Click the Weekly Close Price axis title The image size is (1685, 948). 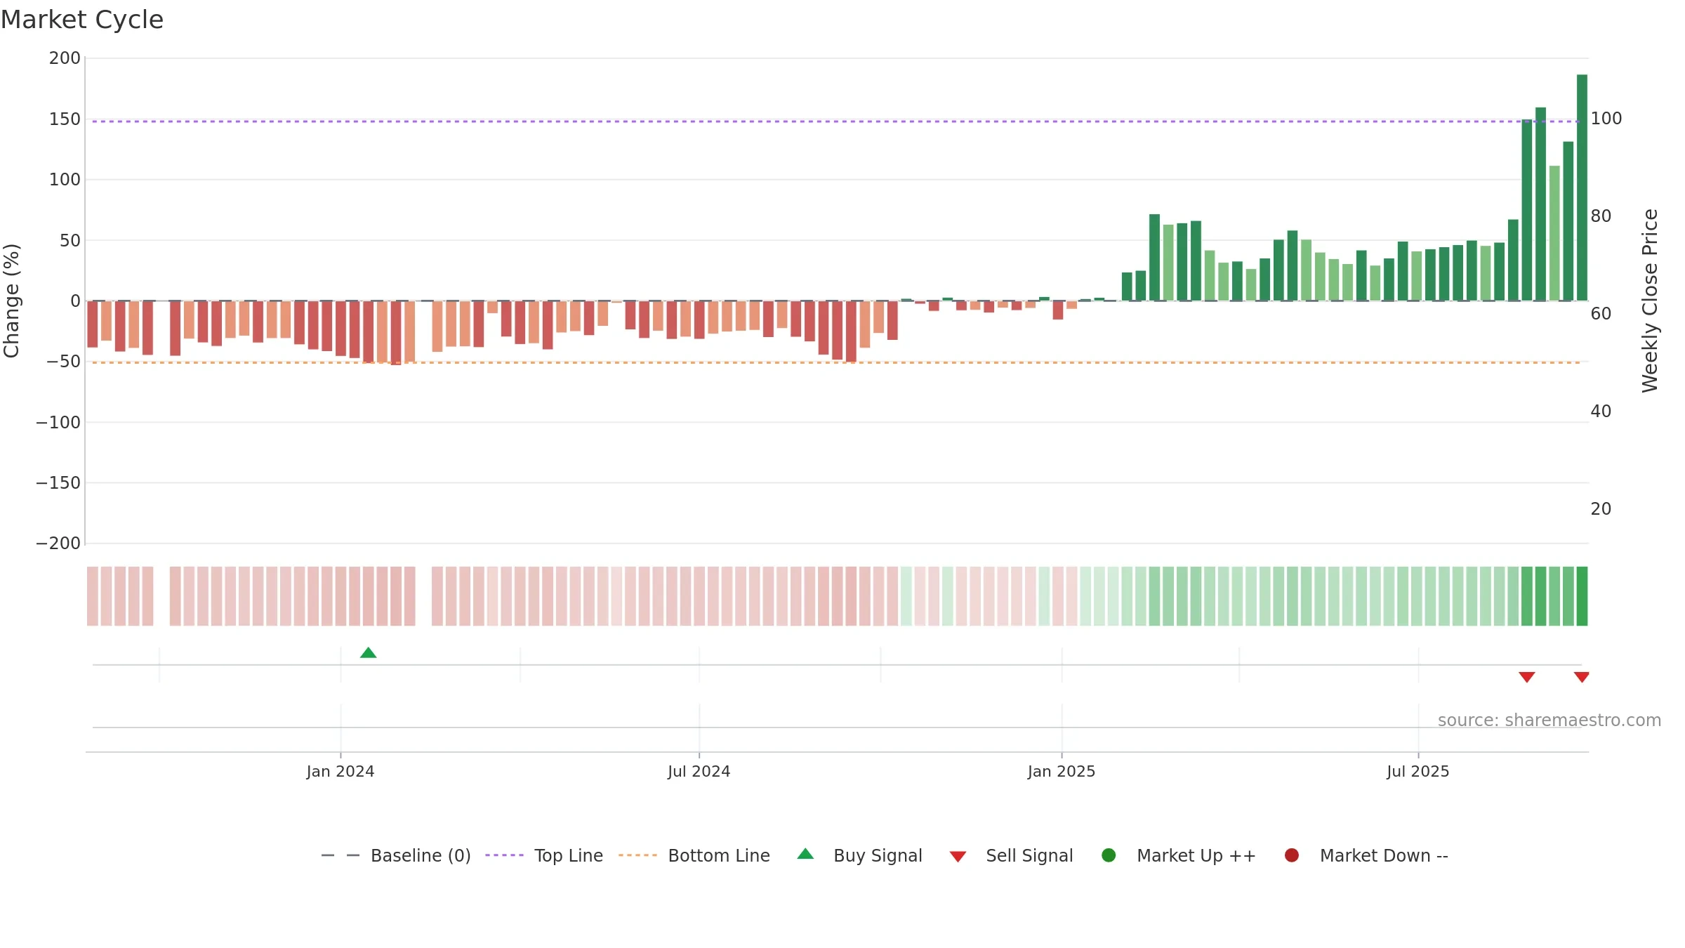point(1650,301)
